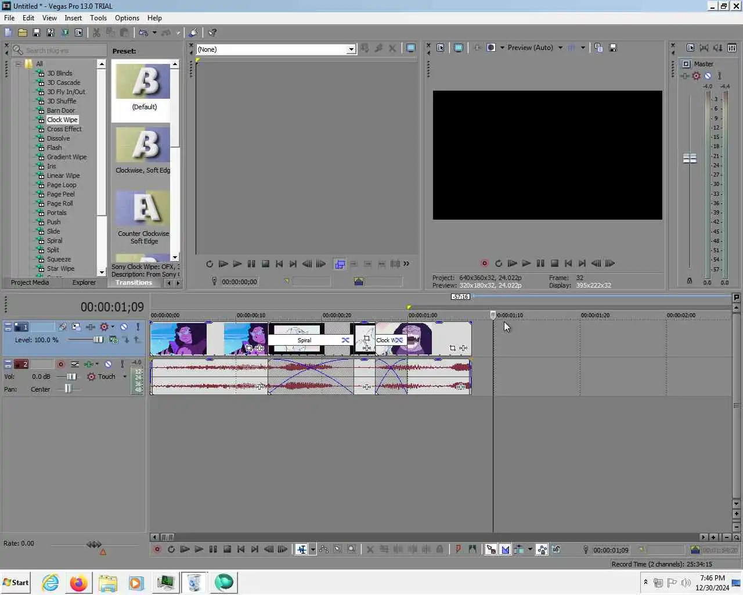Play the timeline from the transport bar
The width and height of the screenshot is (743, 595).
coord(199,549)
